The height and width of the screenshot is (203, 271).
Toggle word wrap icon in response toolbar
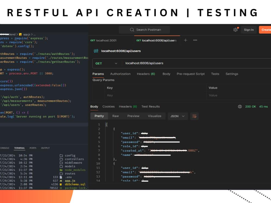pyautogui.click(x=194, y=116)
